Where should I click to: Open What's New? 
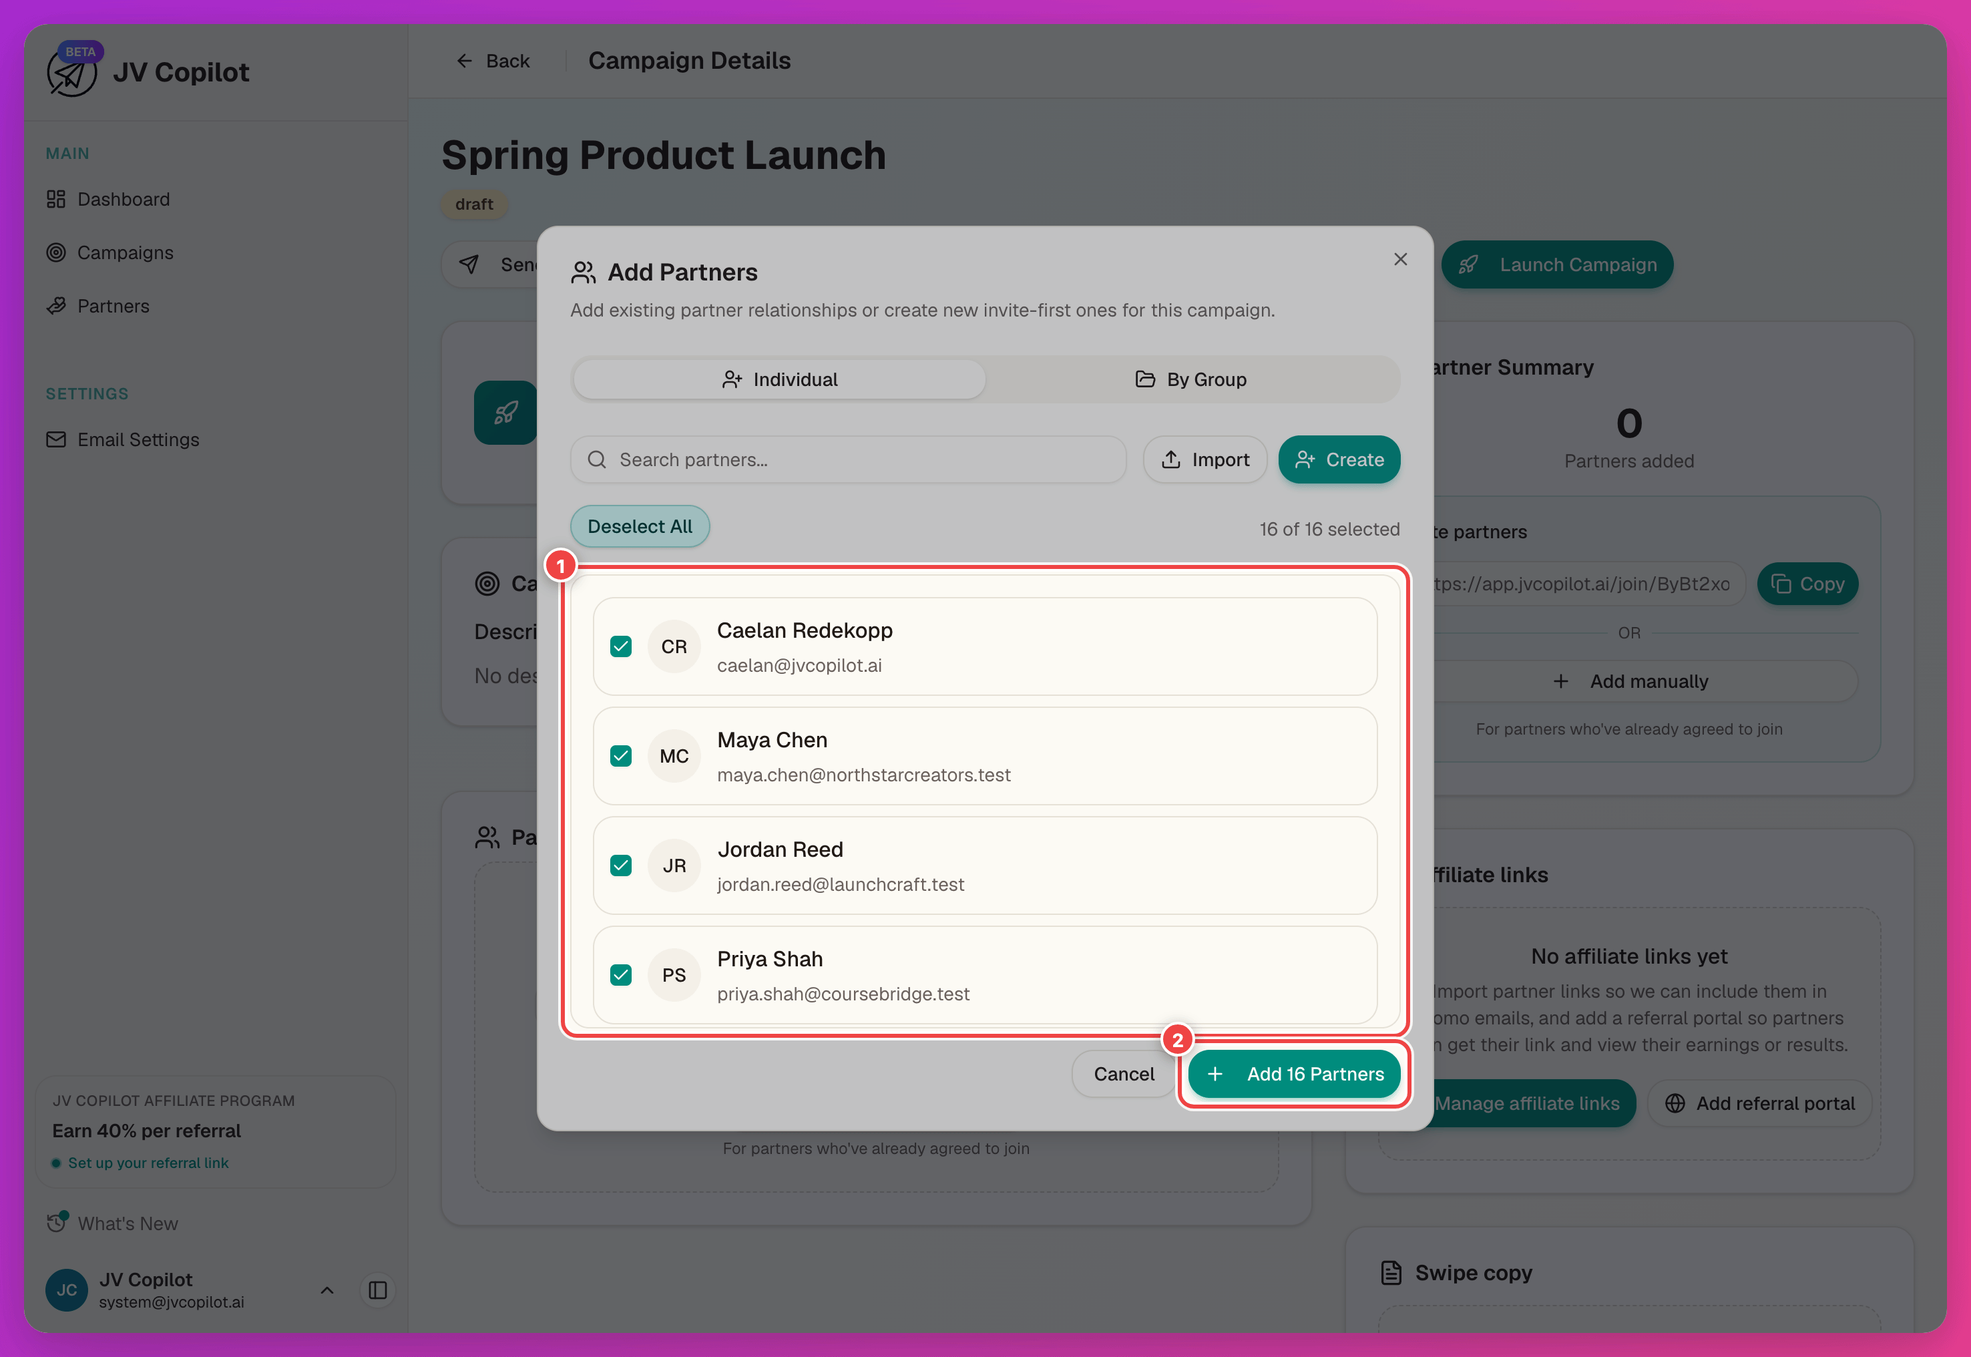coord(112,1223)
